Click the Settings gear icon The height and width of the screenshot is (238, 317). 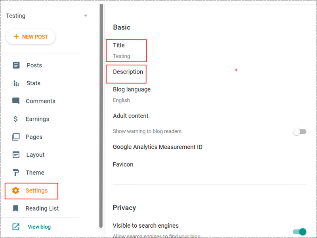16,191
